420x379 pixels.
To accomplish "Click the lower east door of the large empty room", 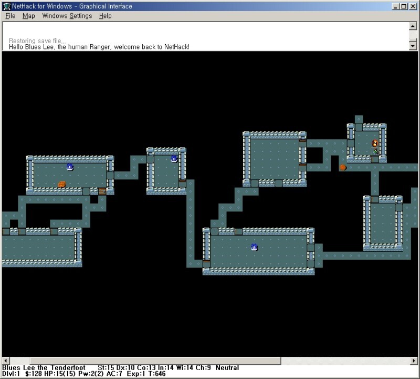I will [303, 167].
